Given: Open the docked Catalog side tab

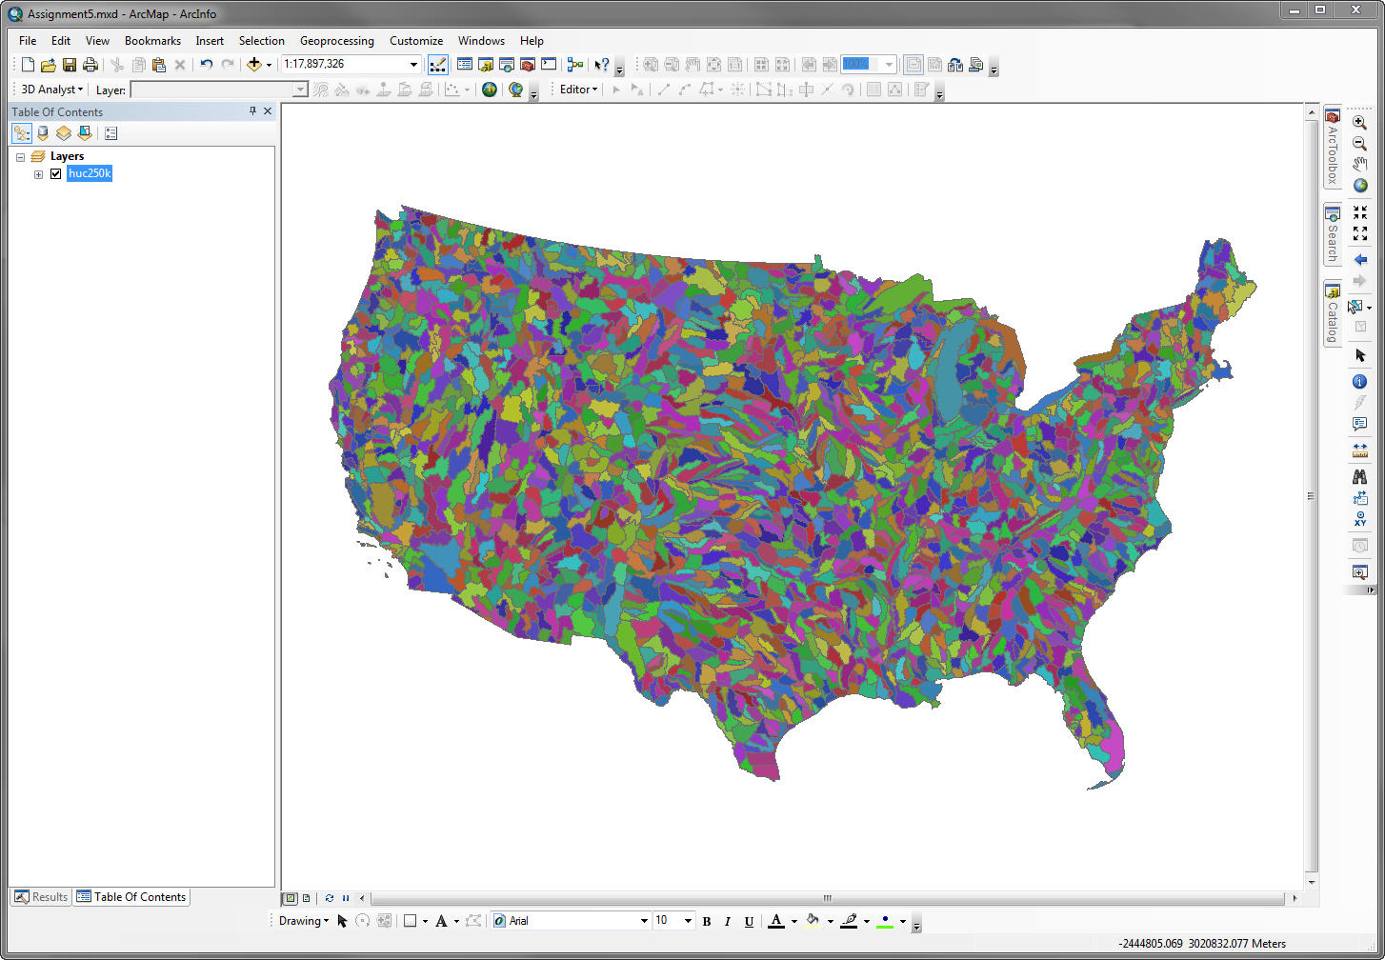Looking at the screenshot, I should 1333,313.
